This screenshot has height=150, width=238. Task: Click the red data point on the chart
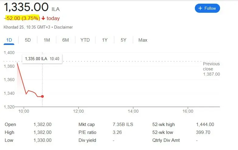[x=42, y=97]
